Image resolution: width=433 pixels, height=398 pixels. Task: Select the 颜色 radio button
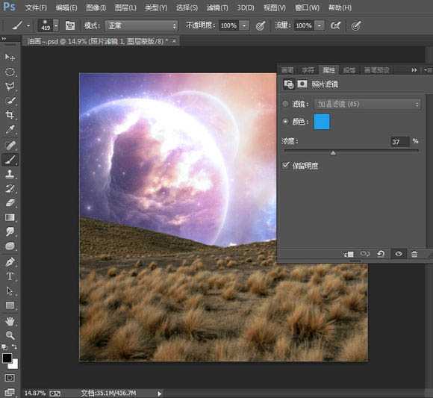coord(285,122)
